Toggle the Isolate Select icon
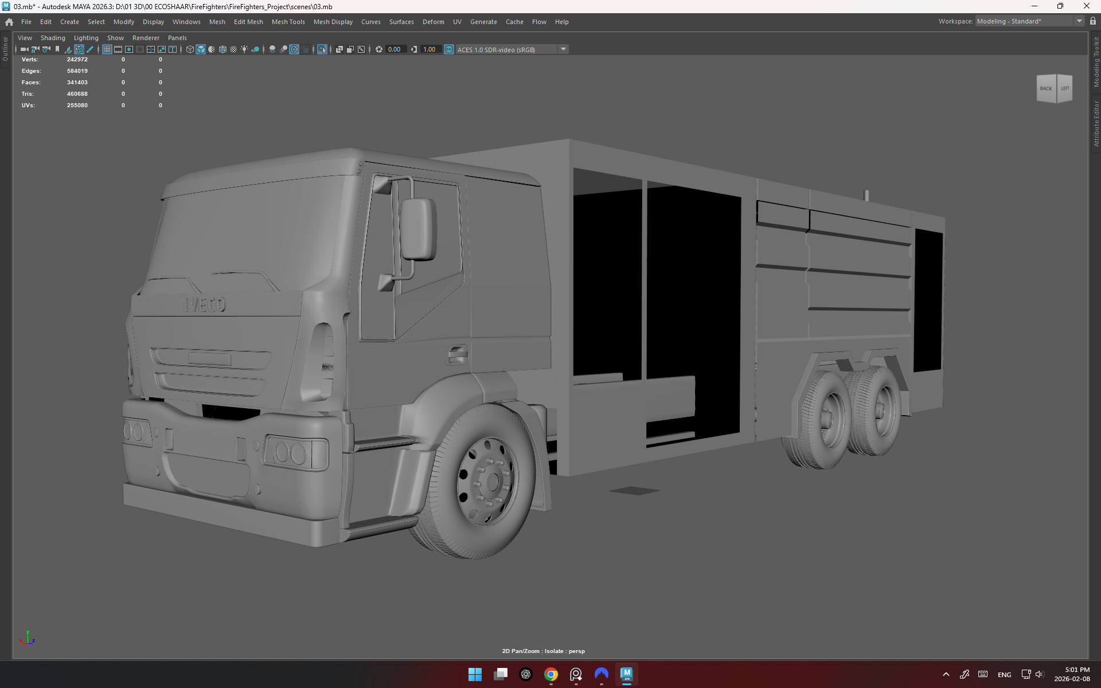The width and height of the screenshot is (1101, 688). pyautogui.click(x=322, y=49)
